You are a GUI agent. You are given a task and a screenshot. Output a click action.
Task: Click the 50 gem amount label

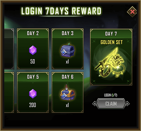tap(32, 62)
